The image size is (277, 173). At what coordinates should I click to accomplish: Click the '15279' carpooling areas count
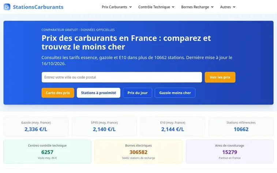tap(230, 152)
